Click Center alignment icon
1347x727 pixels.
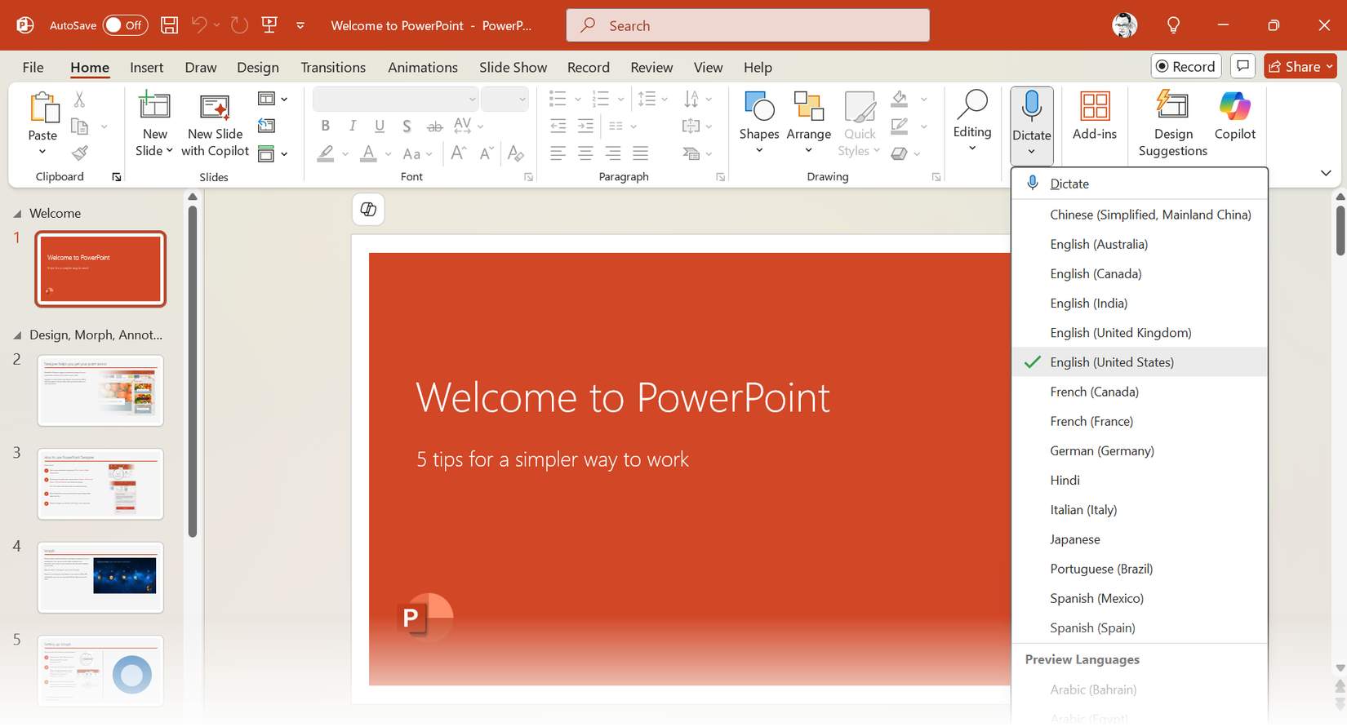[x=585, y=153]
